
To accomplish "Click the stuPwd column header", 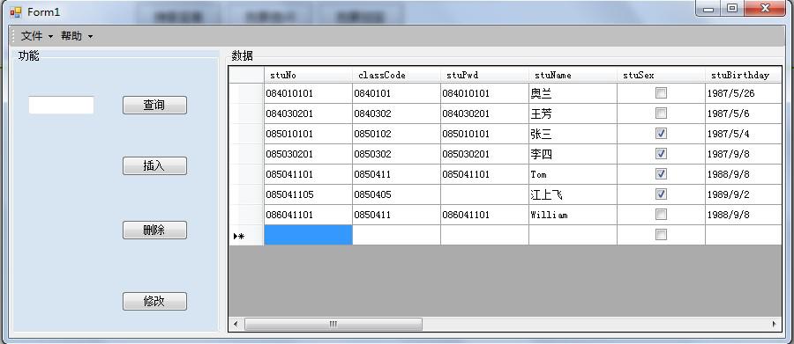I will pos(484,75).
